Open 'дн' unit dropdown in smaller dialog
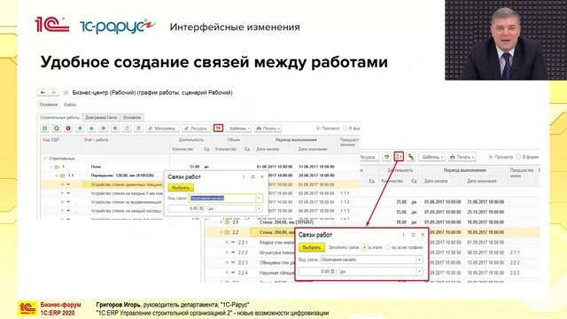567x319 pixels. 259,209
